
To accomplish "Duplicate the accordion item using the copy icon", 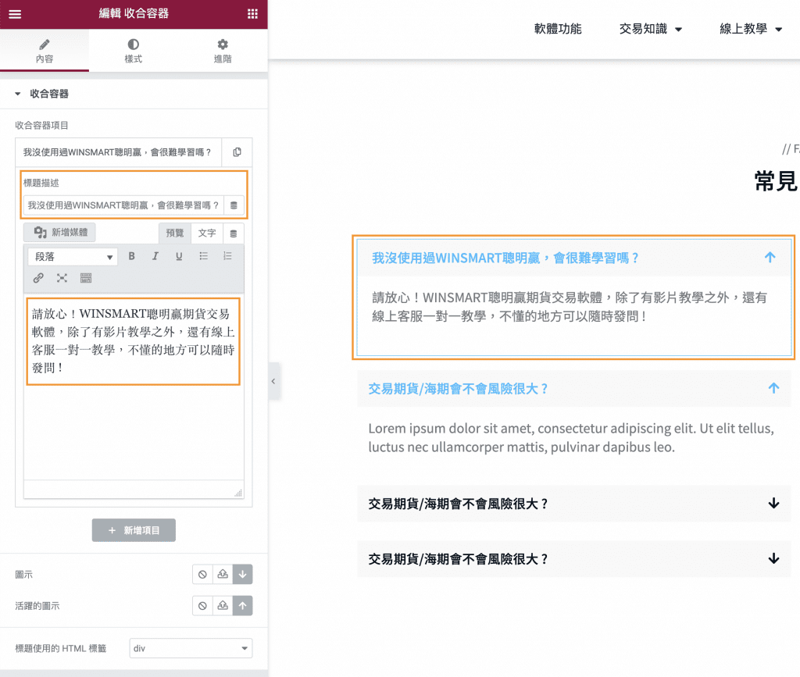I will 237,152.
